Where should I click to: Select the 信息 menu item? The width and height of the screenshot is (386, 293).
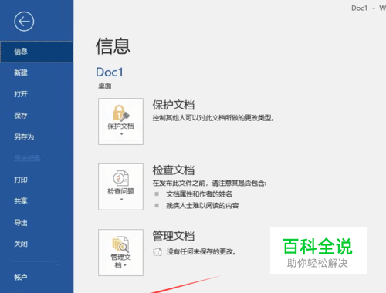click(36, 52)
